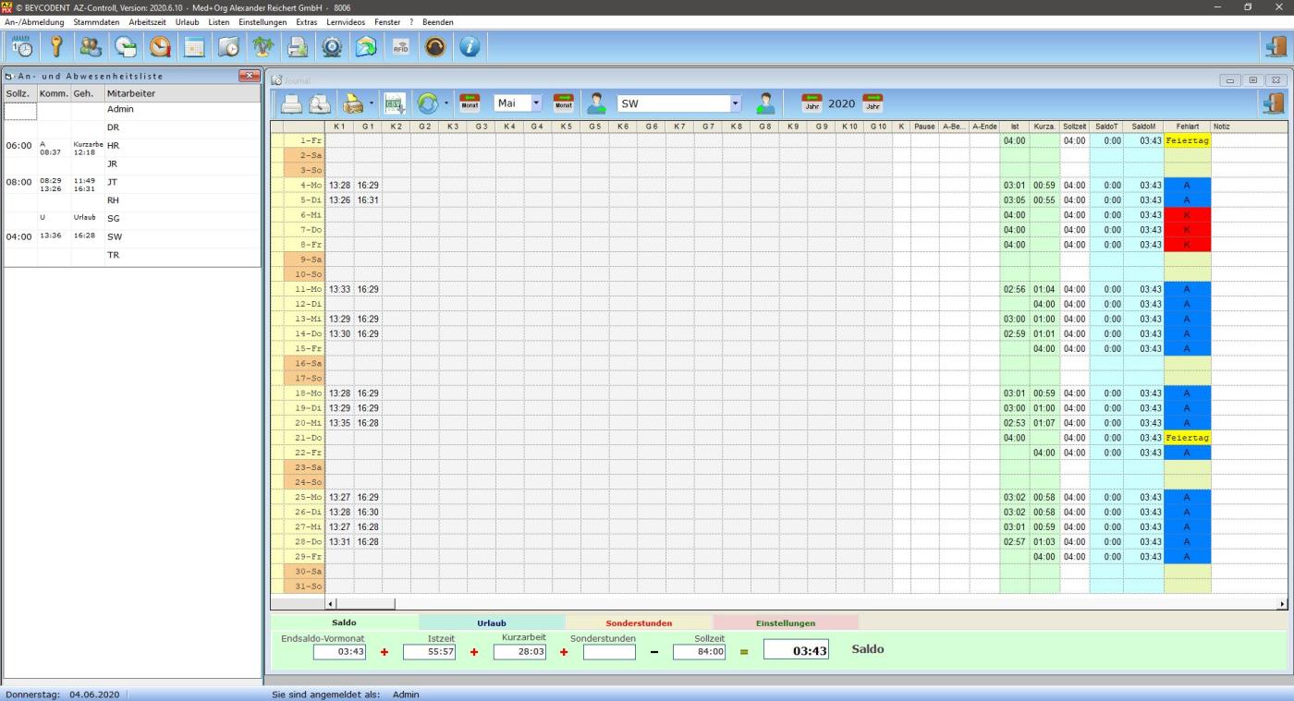Click the Sonderstunden input field
This screenshot has width=1294, height=701.
[x=609, y=652]
